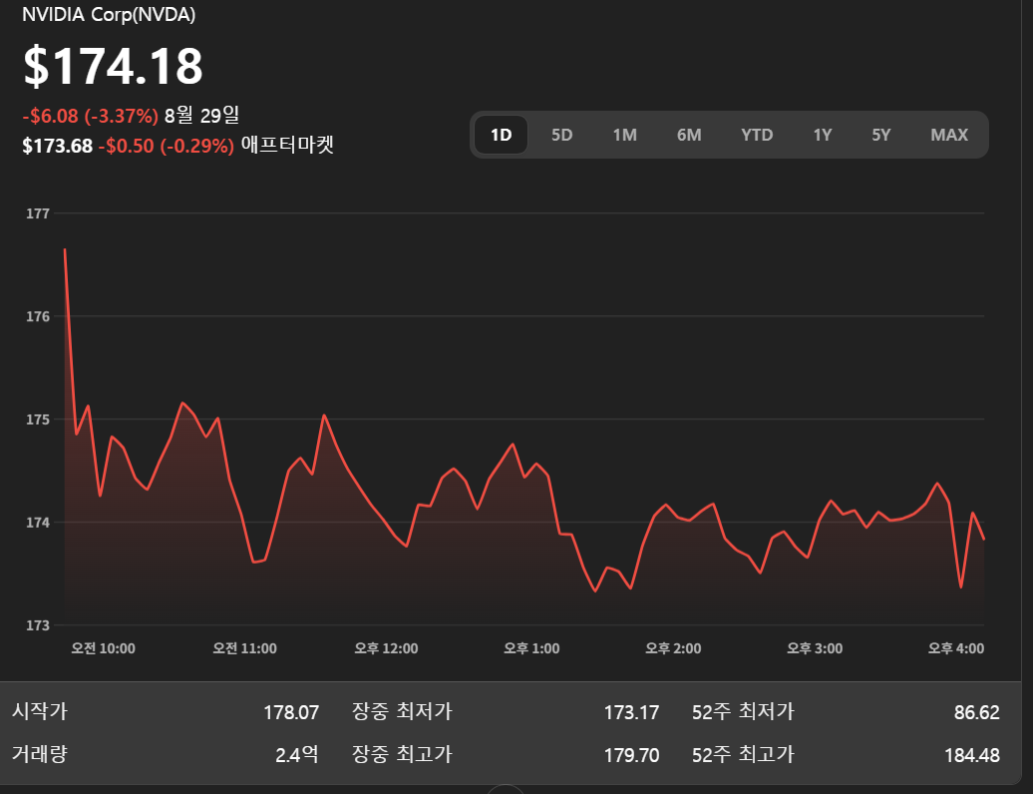Click the opening peak of the price line
This screenshot has width=1033, height=794.
tap(65, 249)
